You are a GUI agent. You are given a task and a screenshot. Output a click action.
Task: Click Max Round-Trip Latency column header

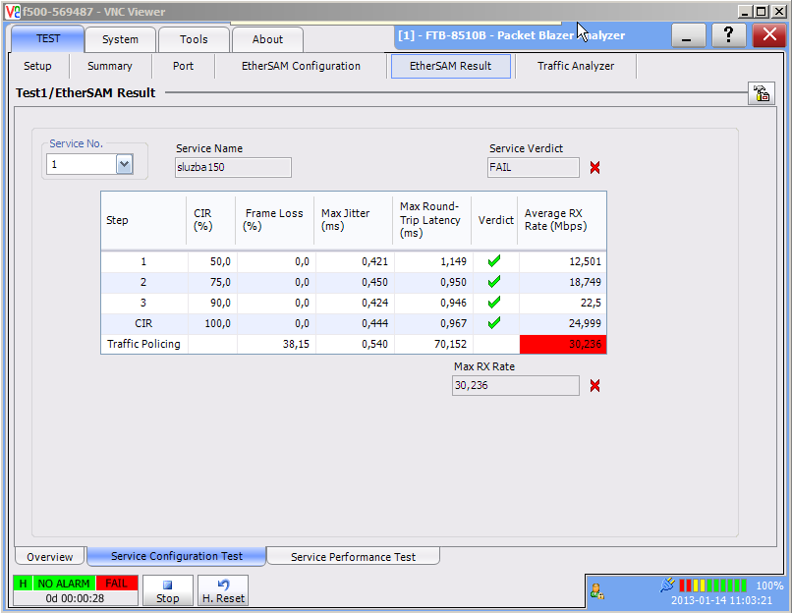pos(432,220)
